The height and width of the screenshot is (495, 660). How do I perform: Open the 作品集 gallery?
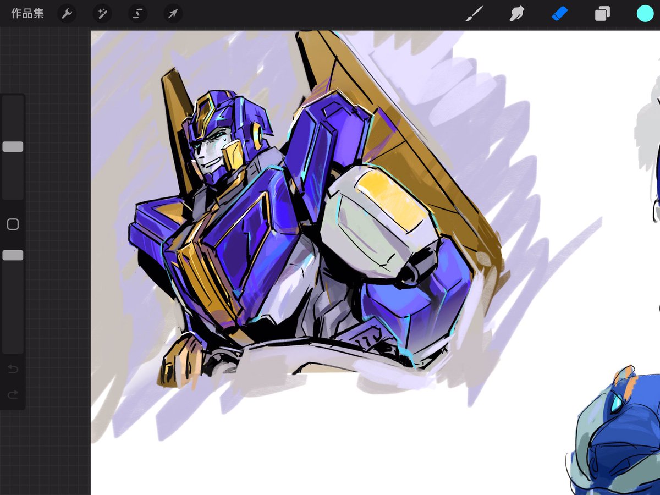click(x=28, y=14)
